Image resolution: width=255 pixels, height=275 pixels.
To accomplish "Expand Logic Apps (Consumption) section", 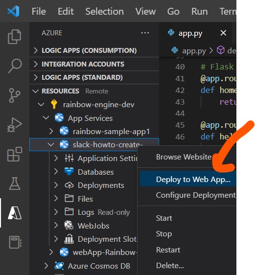I will click(x=36, y=50).
